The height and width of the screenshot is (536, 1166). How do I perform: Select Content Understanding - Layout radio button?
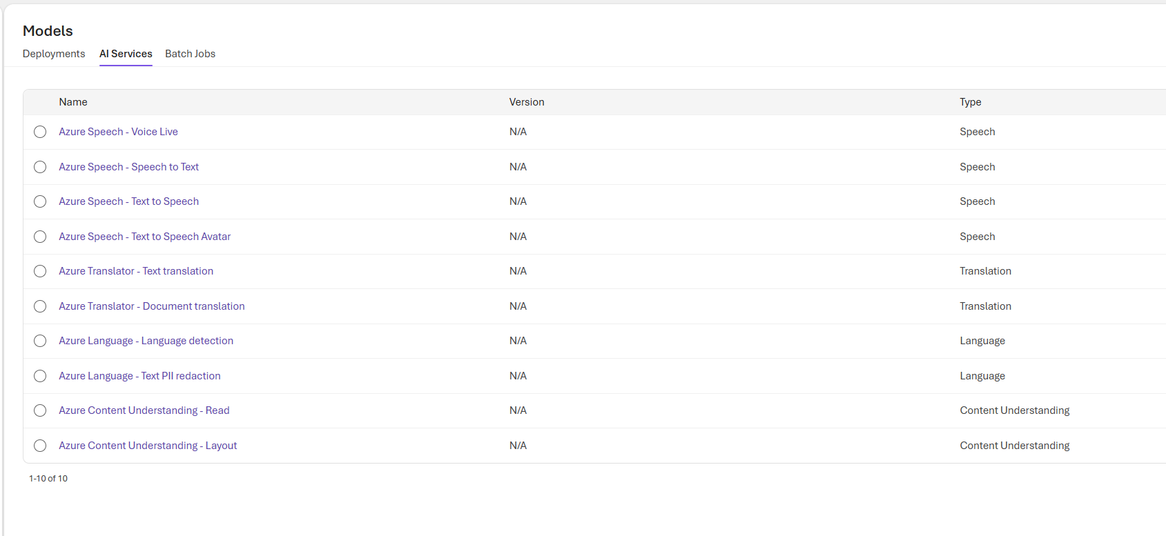pyautogui.click(x=40, y=446)
